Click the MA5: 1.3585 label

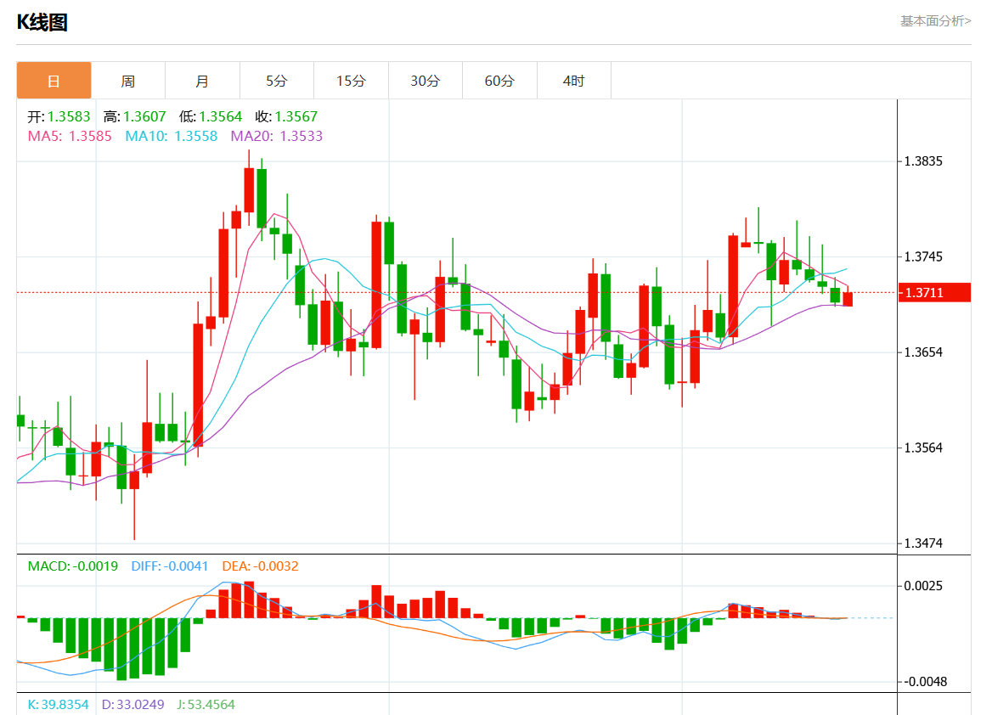point(70,136)
